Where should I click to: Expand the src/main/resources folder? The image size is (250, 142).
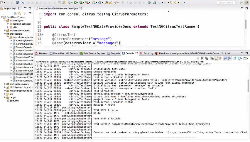coord(5,31)
